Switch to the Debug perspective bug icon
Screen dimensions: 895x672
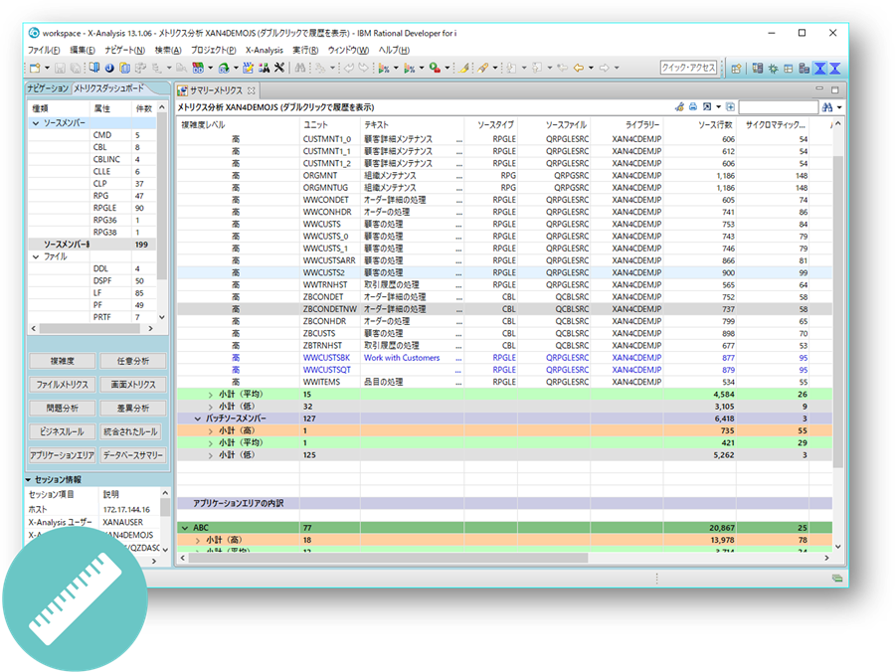773,69
